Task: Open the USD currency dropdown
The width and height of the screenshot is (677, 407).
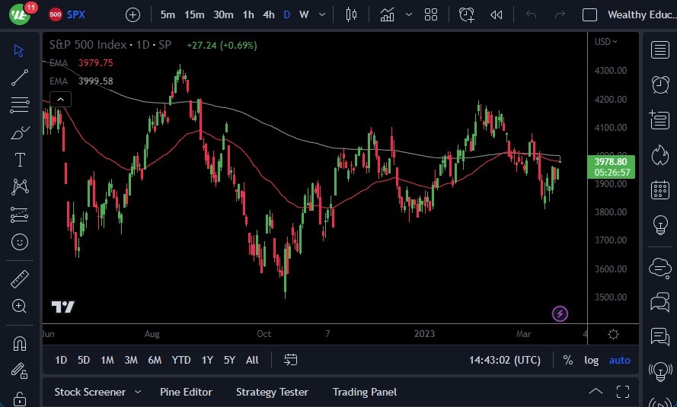Action: pos(606,41)
